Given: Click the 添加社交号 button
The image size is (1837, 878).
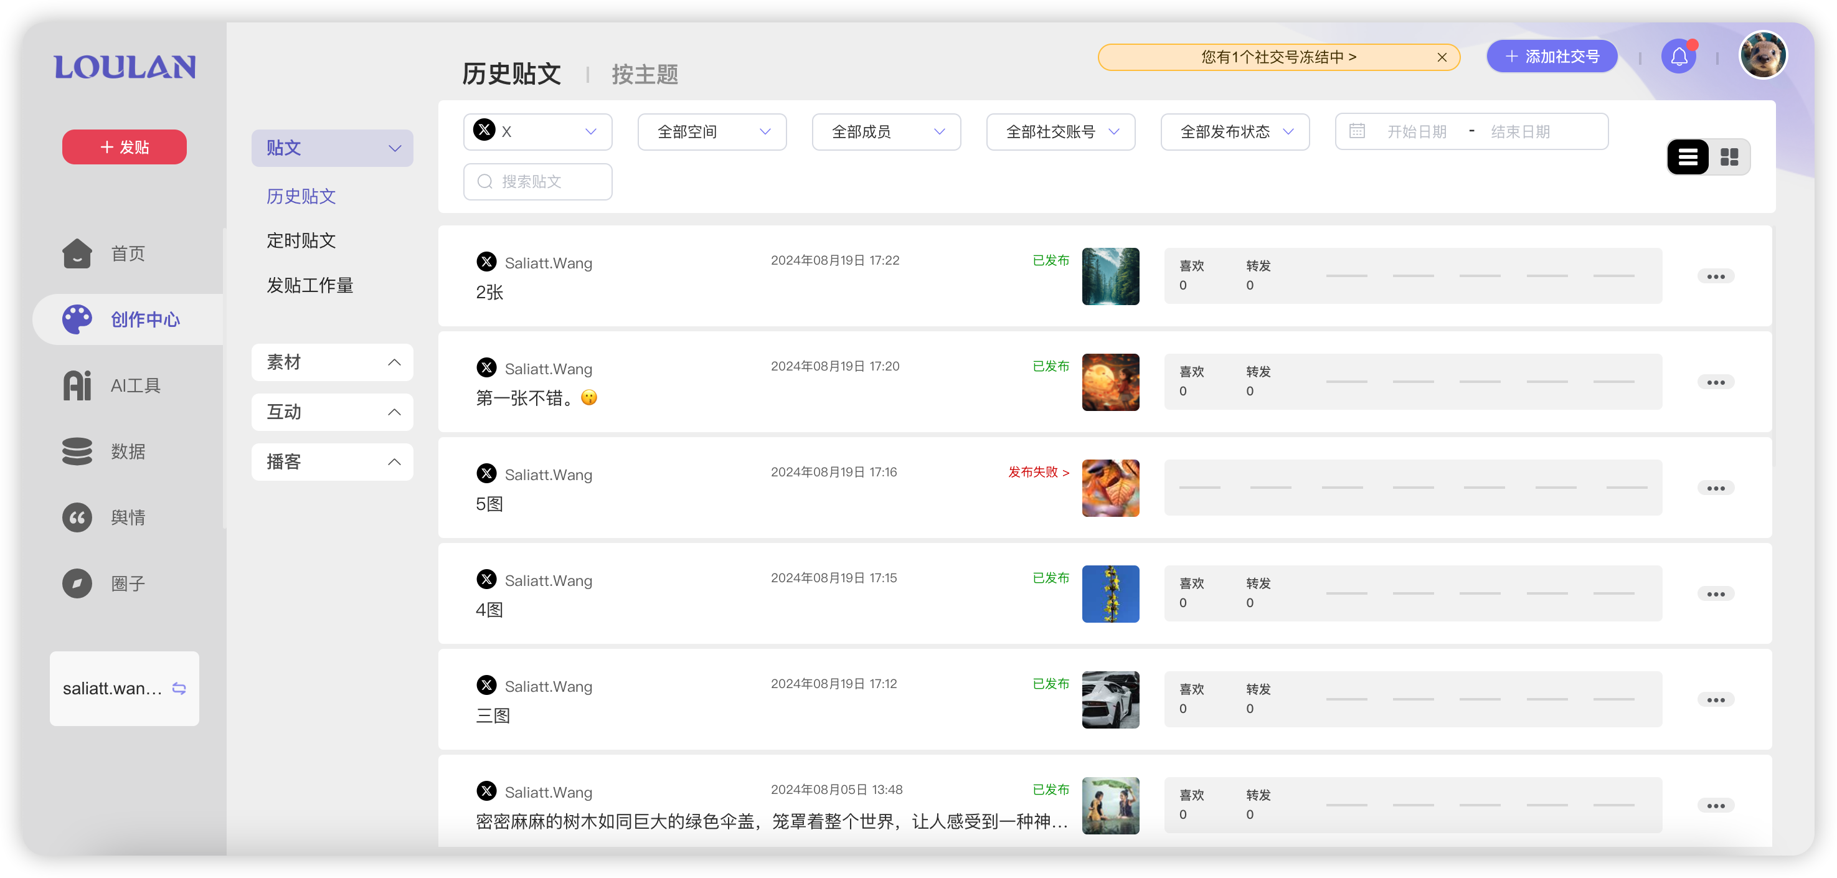Looking at the screenshot, I should point(1552,56).
